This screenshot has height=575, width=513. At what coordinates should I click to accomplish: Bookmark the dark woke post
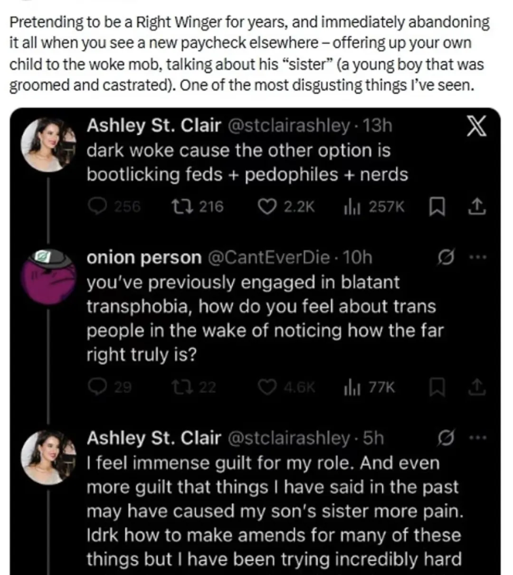[437, 207]
